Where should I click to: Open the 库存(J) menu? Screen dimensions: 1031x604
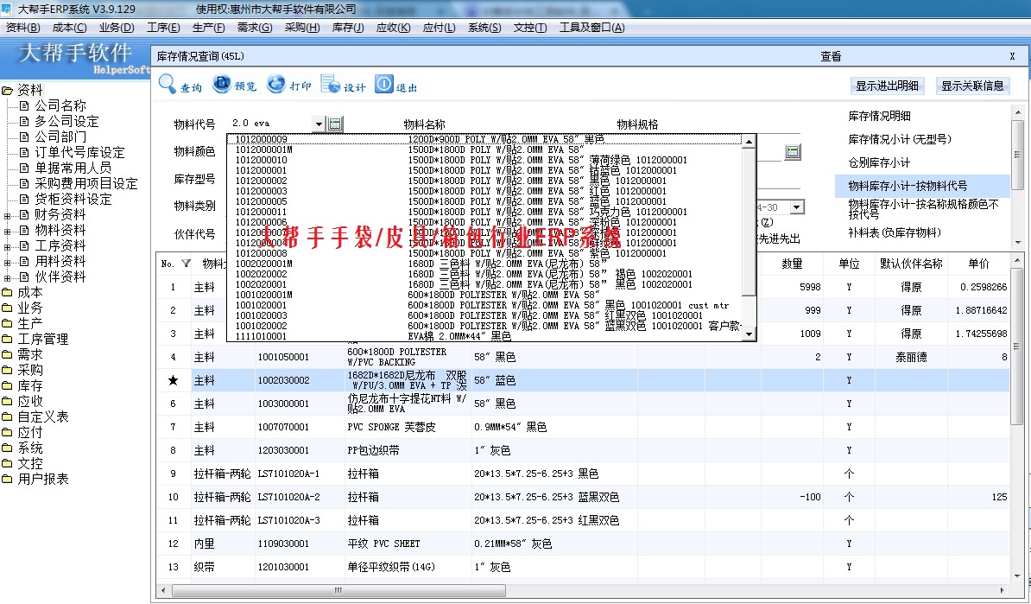pyautogui.click(x=348, y=27)
